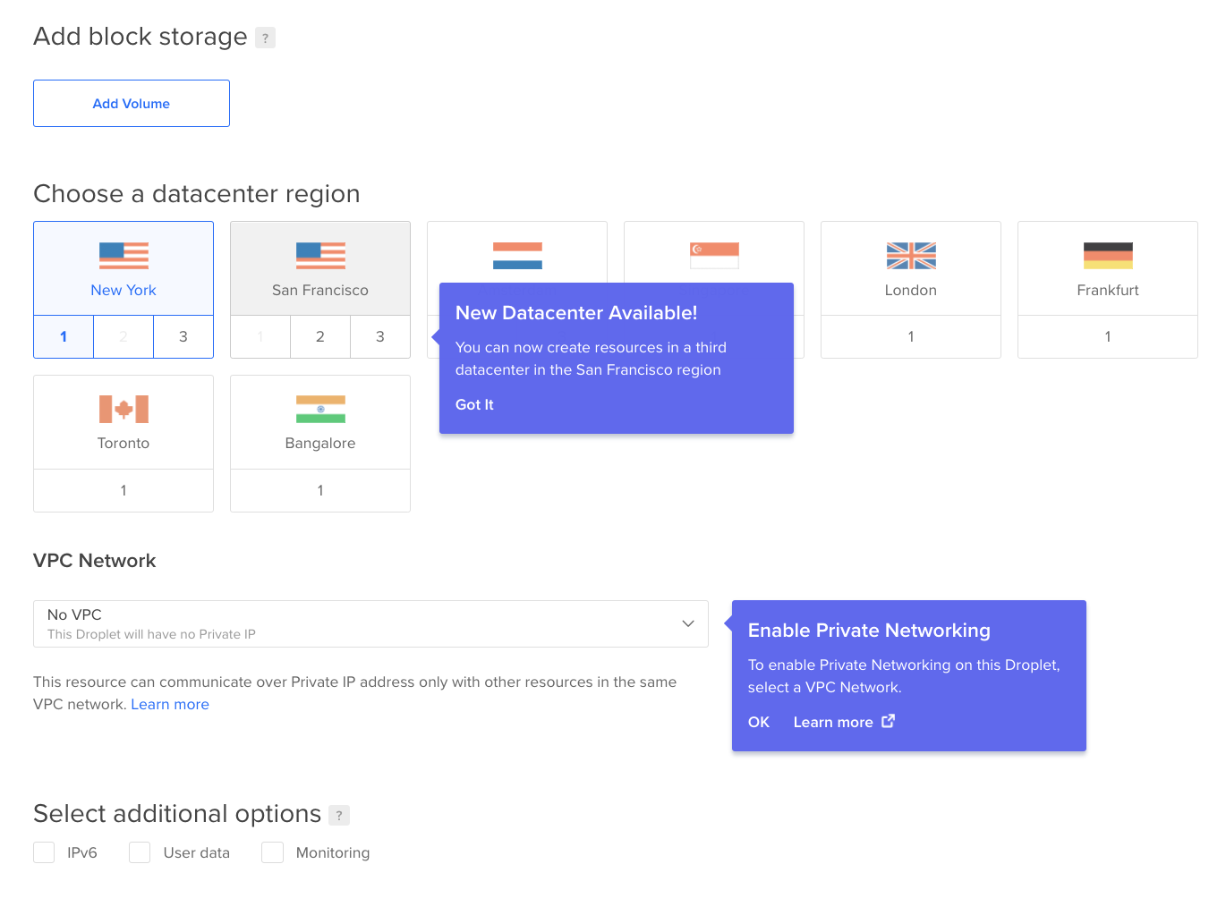Enable the User data checkbox
Screen dimensions: 1226x915
pos(140,852)
